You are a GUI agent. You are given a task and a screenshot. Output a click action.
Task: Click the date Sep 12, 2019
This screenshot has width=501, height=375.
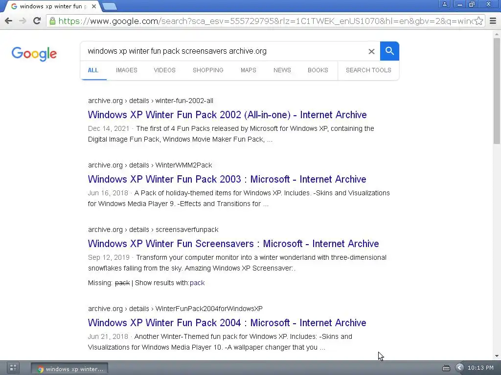coord(109,257)
